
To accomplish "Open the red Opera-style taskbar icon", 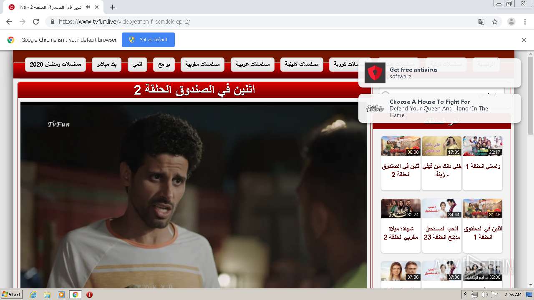I will [x=89, y=295].
